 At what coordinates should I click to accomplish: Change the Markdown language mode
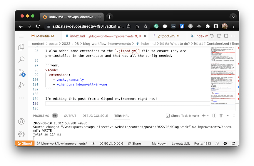tap(160, 143)
